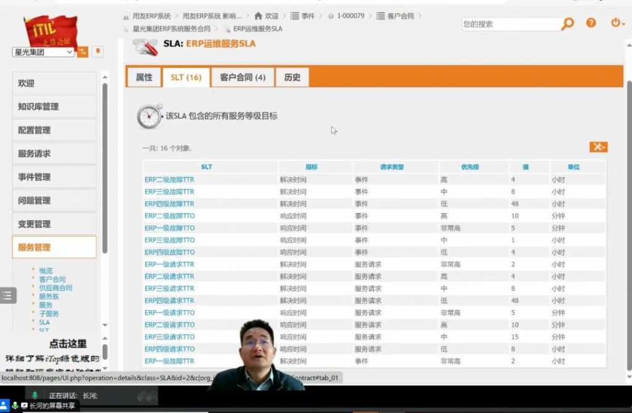The width and height of the screenshot is (632, 413).
Task: Open the 供应商合同 submenu link
Action: point(56,288)
